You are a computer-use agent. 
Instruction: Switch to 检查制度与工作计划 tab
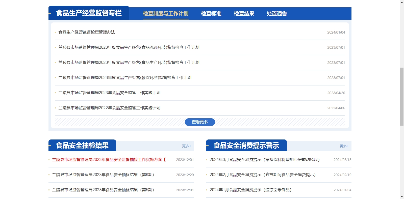coord(166,14)
